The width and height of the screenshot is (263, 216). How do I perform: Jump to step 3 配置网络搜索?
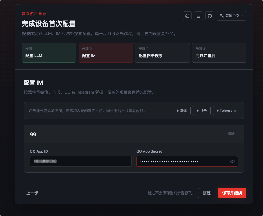pyautogui.click(x=162, y=52)
